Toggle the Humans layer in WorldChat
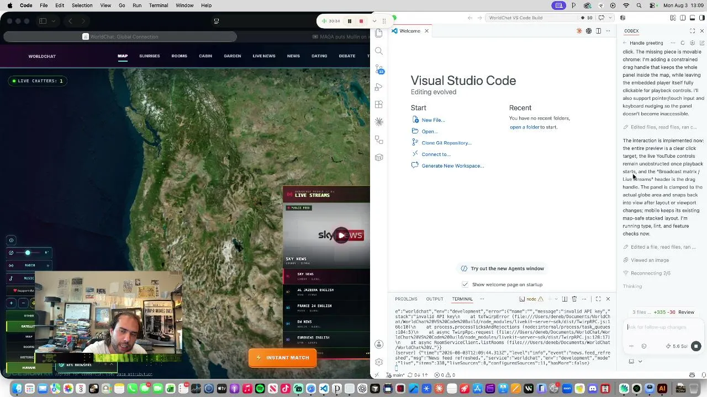 point(29,367)
